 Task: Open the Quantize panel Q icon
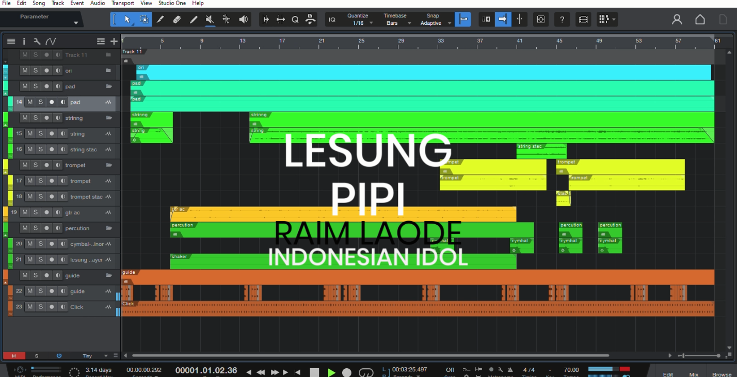coord(295,20)
